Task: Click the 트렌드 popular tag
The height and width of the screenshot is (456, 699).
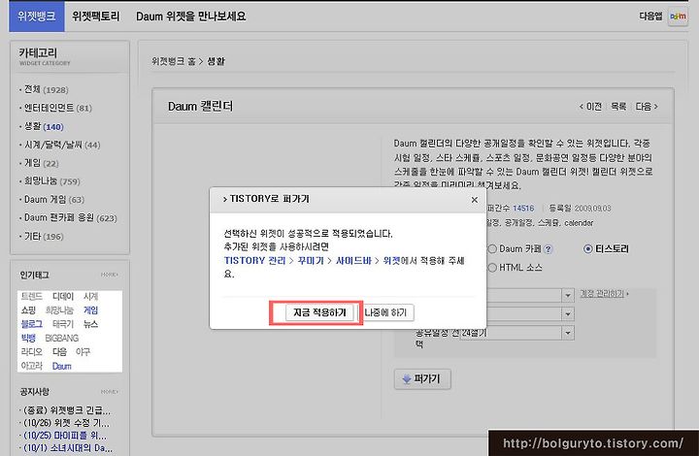Action: [x=32, y=297]
